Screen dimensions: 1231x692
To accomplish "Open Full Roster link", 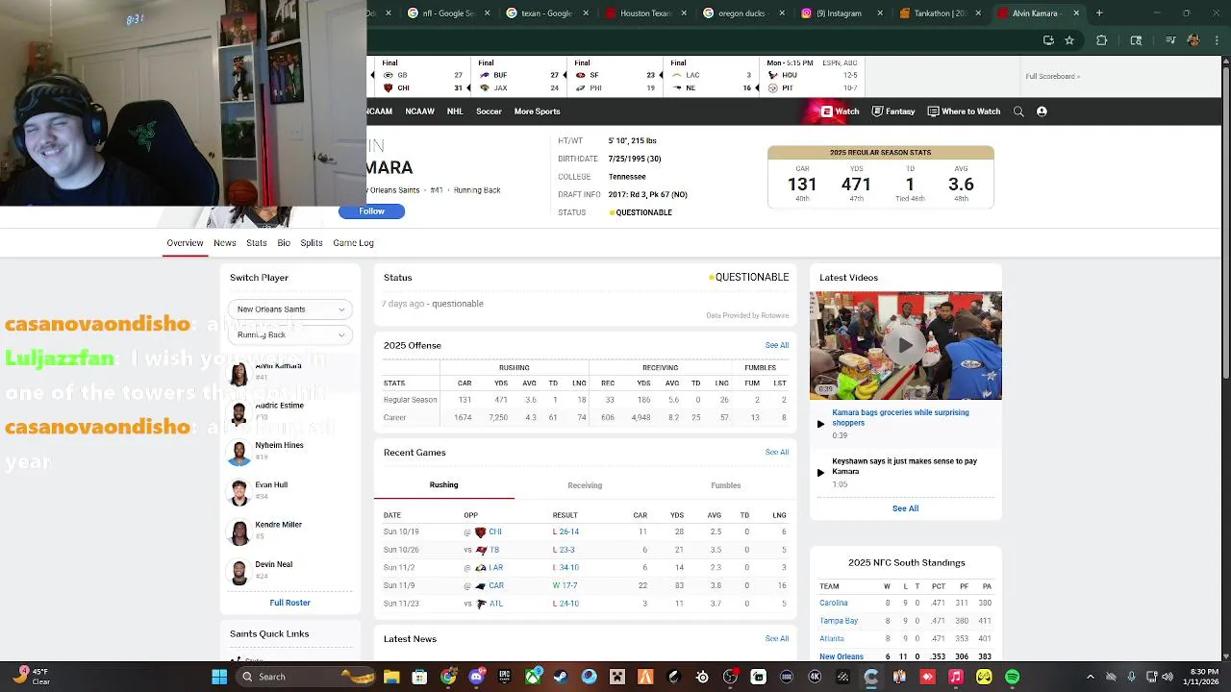I will click(289, 603).
